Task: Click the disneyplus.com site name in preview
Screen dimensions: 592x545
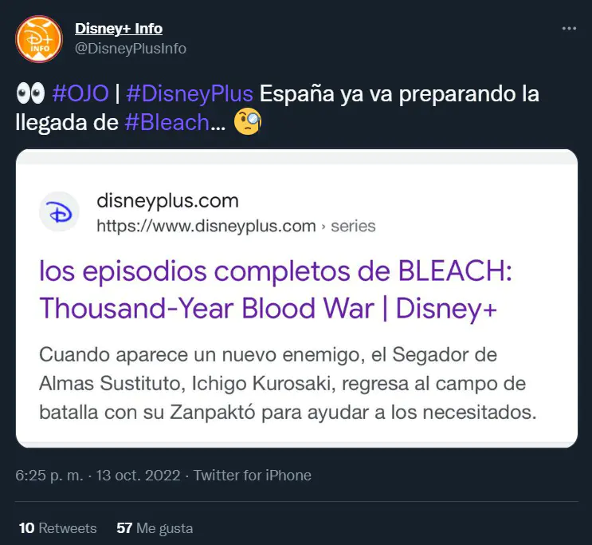Action: click(x=167, y=200)
